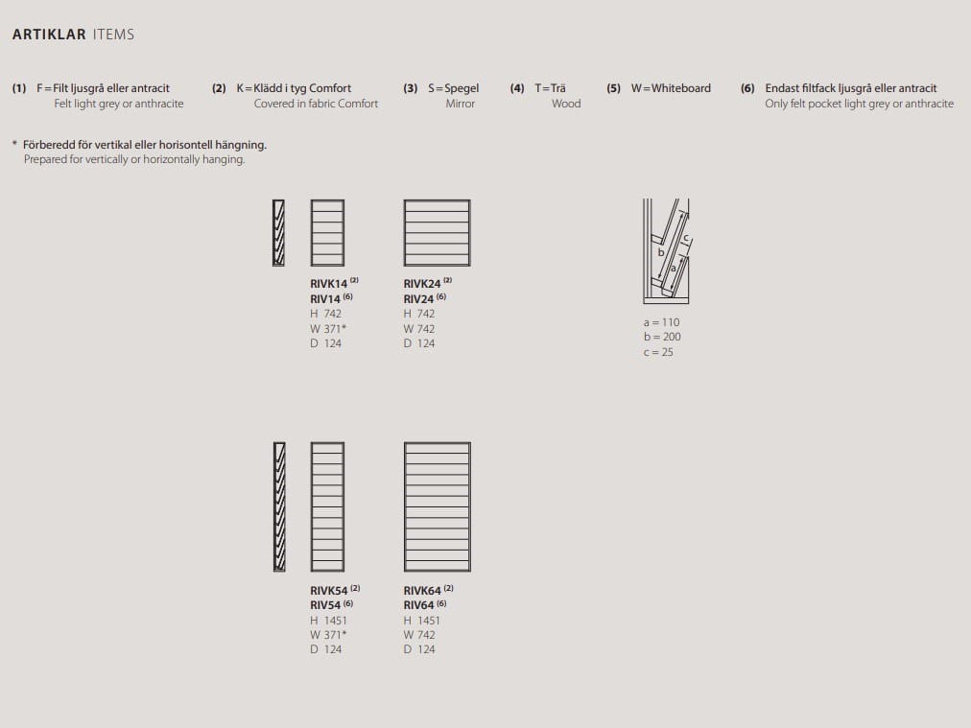The image size is (971, 728).
Task: Select the H 1451 dimension under RIVK64
Action: [x=422, y=621]
